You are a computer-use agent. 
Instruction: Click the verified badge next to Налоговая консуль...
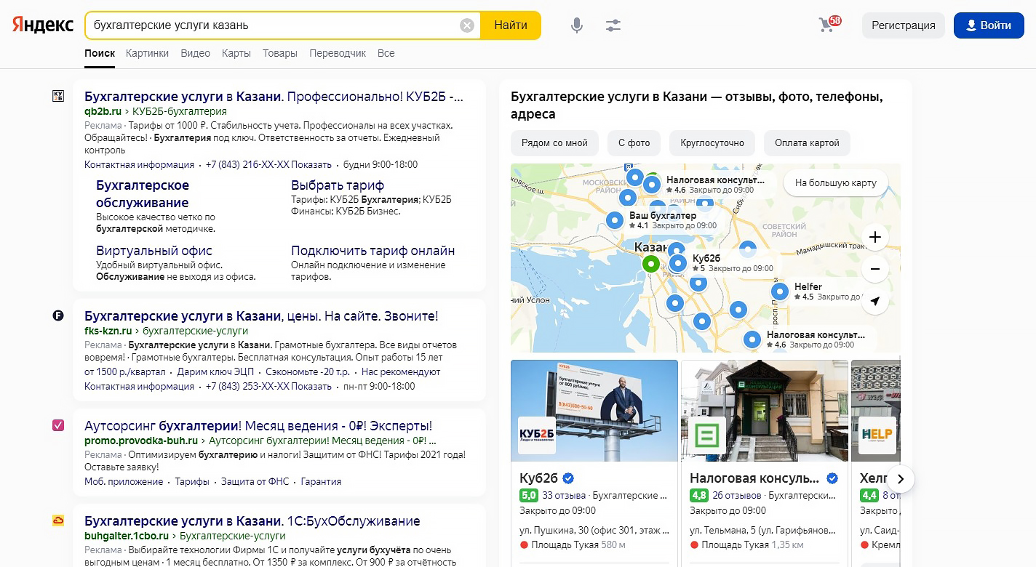[x=832, y=478]
